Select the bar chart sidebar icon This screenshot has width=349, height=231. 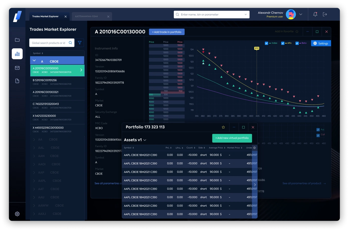pyautogui.click(x=17, y=54)
